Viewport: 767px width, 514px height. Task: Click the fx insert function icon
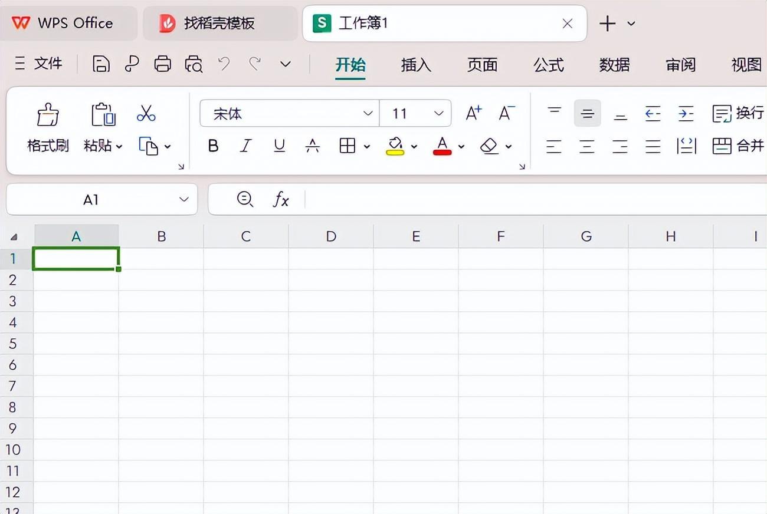(x=281, y=200)
